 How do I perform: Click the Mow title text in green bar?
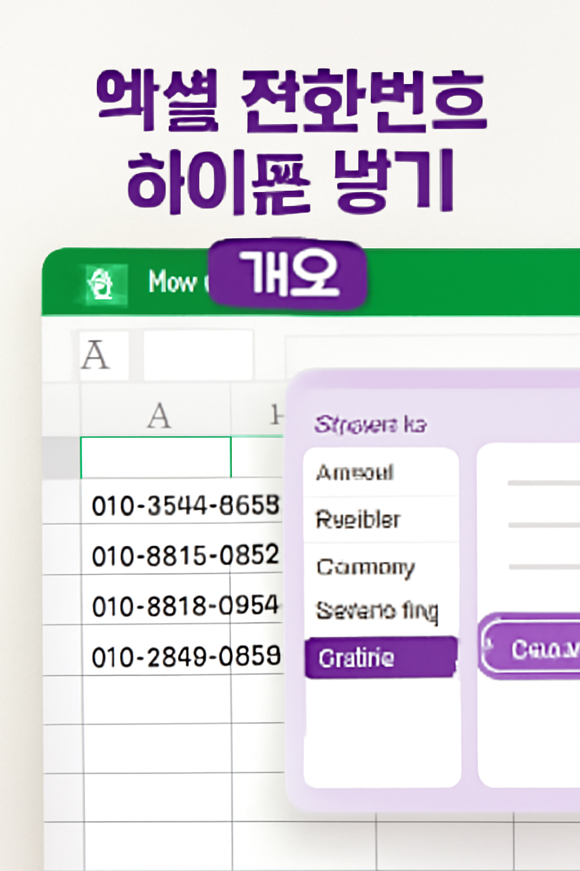click(172, 282)
